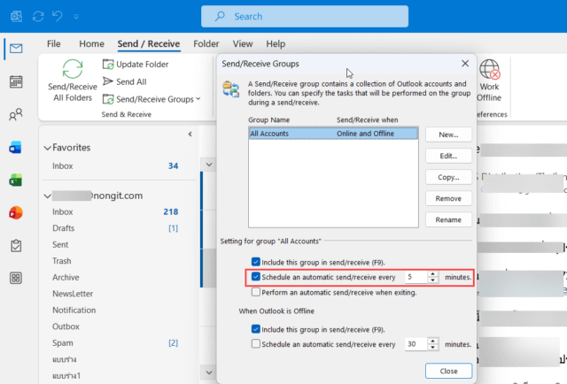Viewport: 567px width, 384px height.
Task: Open the Customize Quick Access Toolbar arrow
Action: point(76,17)
